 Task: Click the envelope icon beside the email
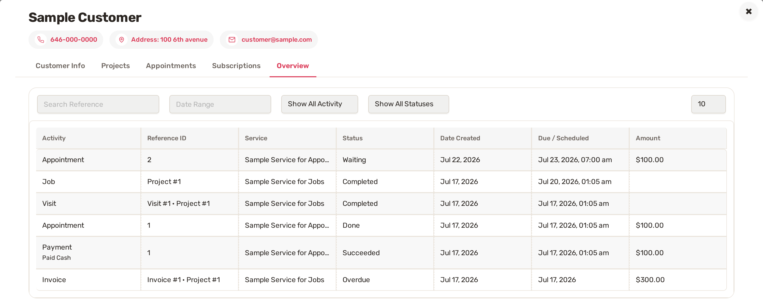232,40
